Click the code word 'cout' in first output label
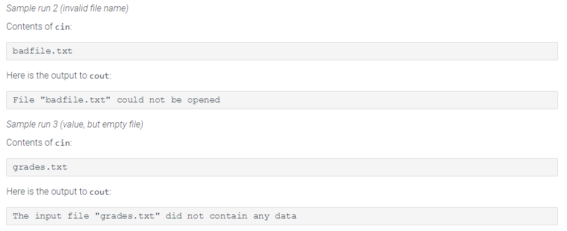This screenshot has height=231, width=567. (x=99, y=76)
